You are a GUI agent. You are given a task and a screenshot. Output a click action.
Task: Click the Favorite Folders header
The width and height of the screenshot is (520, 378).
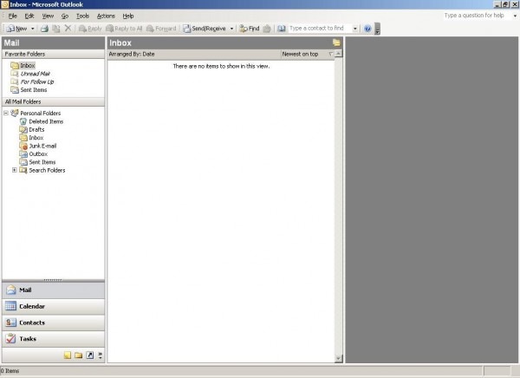pos(53,54)
